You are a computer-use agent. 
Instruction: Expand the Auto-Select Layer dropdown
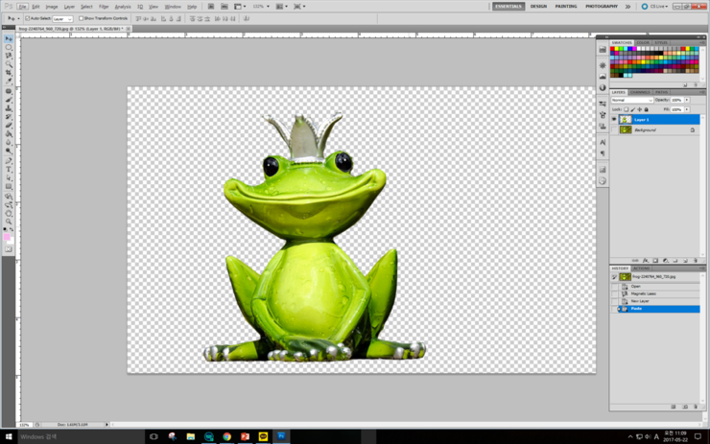tap(62, 18)
